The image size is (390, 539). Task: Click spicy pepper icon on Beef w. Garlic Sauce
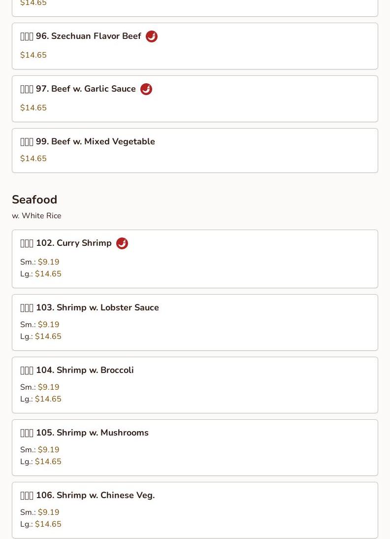(x=146, y=89)
